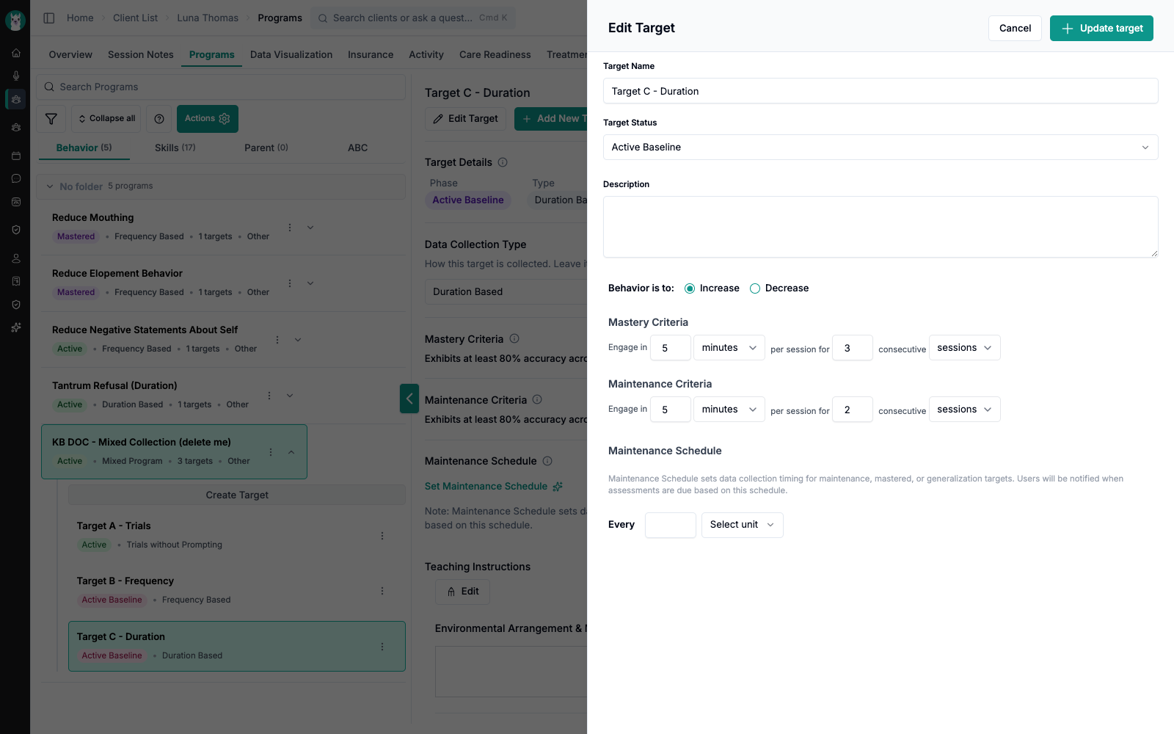Open three-dot menu for Reduce Elopement Behavior
This screenshot has height=734, width=1174.
290,283
